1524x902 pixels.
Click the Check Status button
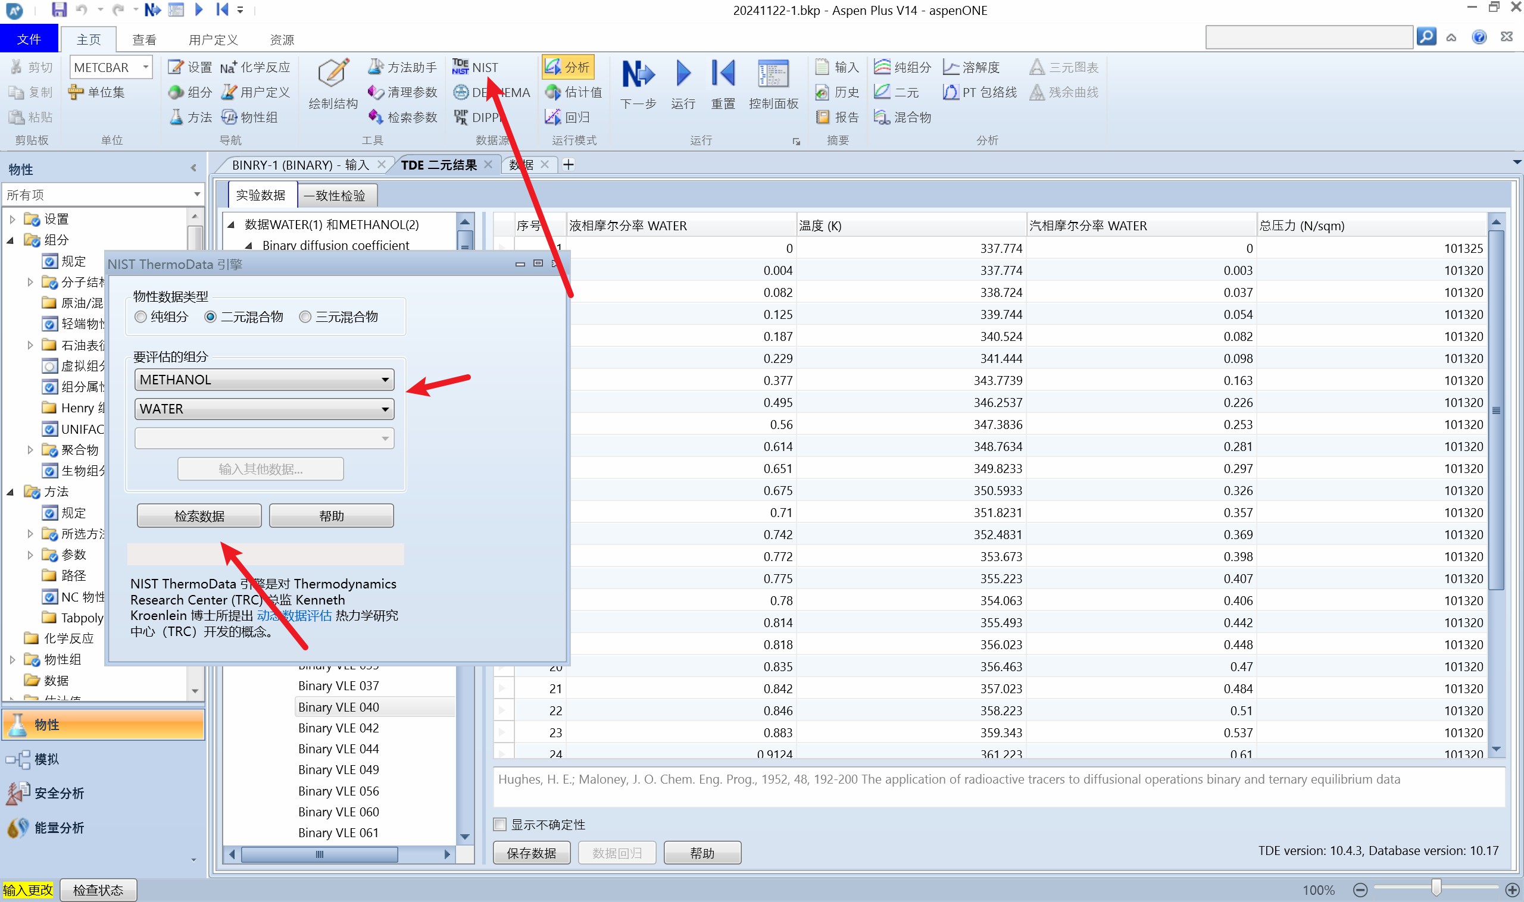(x=98, y=890)
